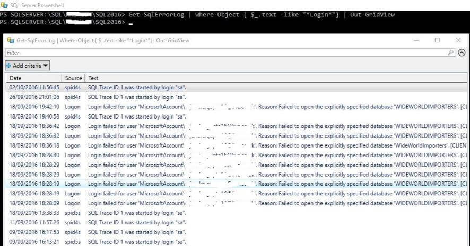Select the row dated 18/09/2016 13:38:33
This screenshot has width=470, height=246.
click(x=237, y=213)
